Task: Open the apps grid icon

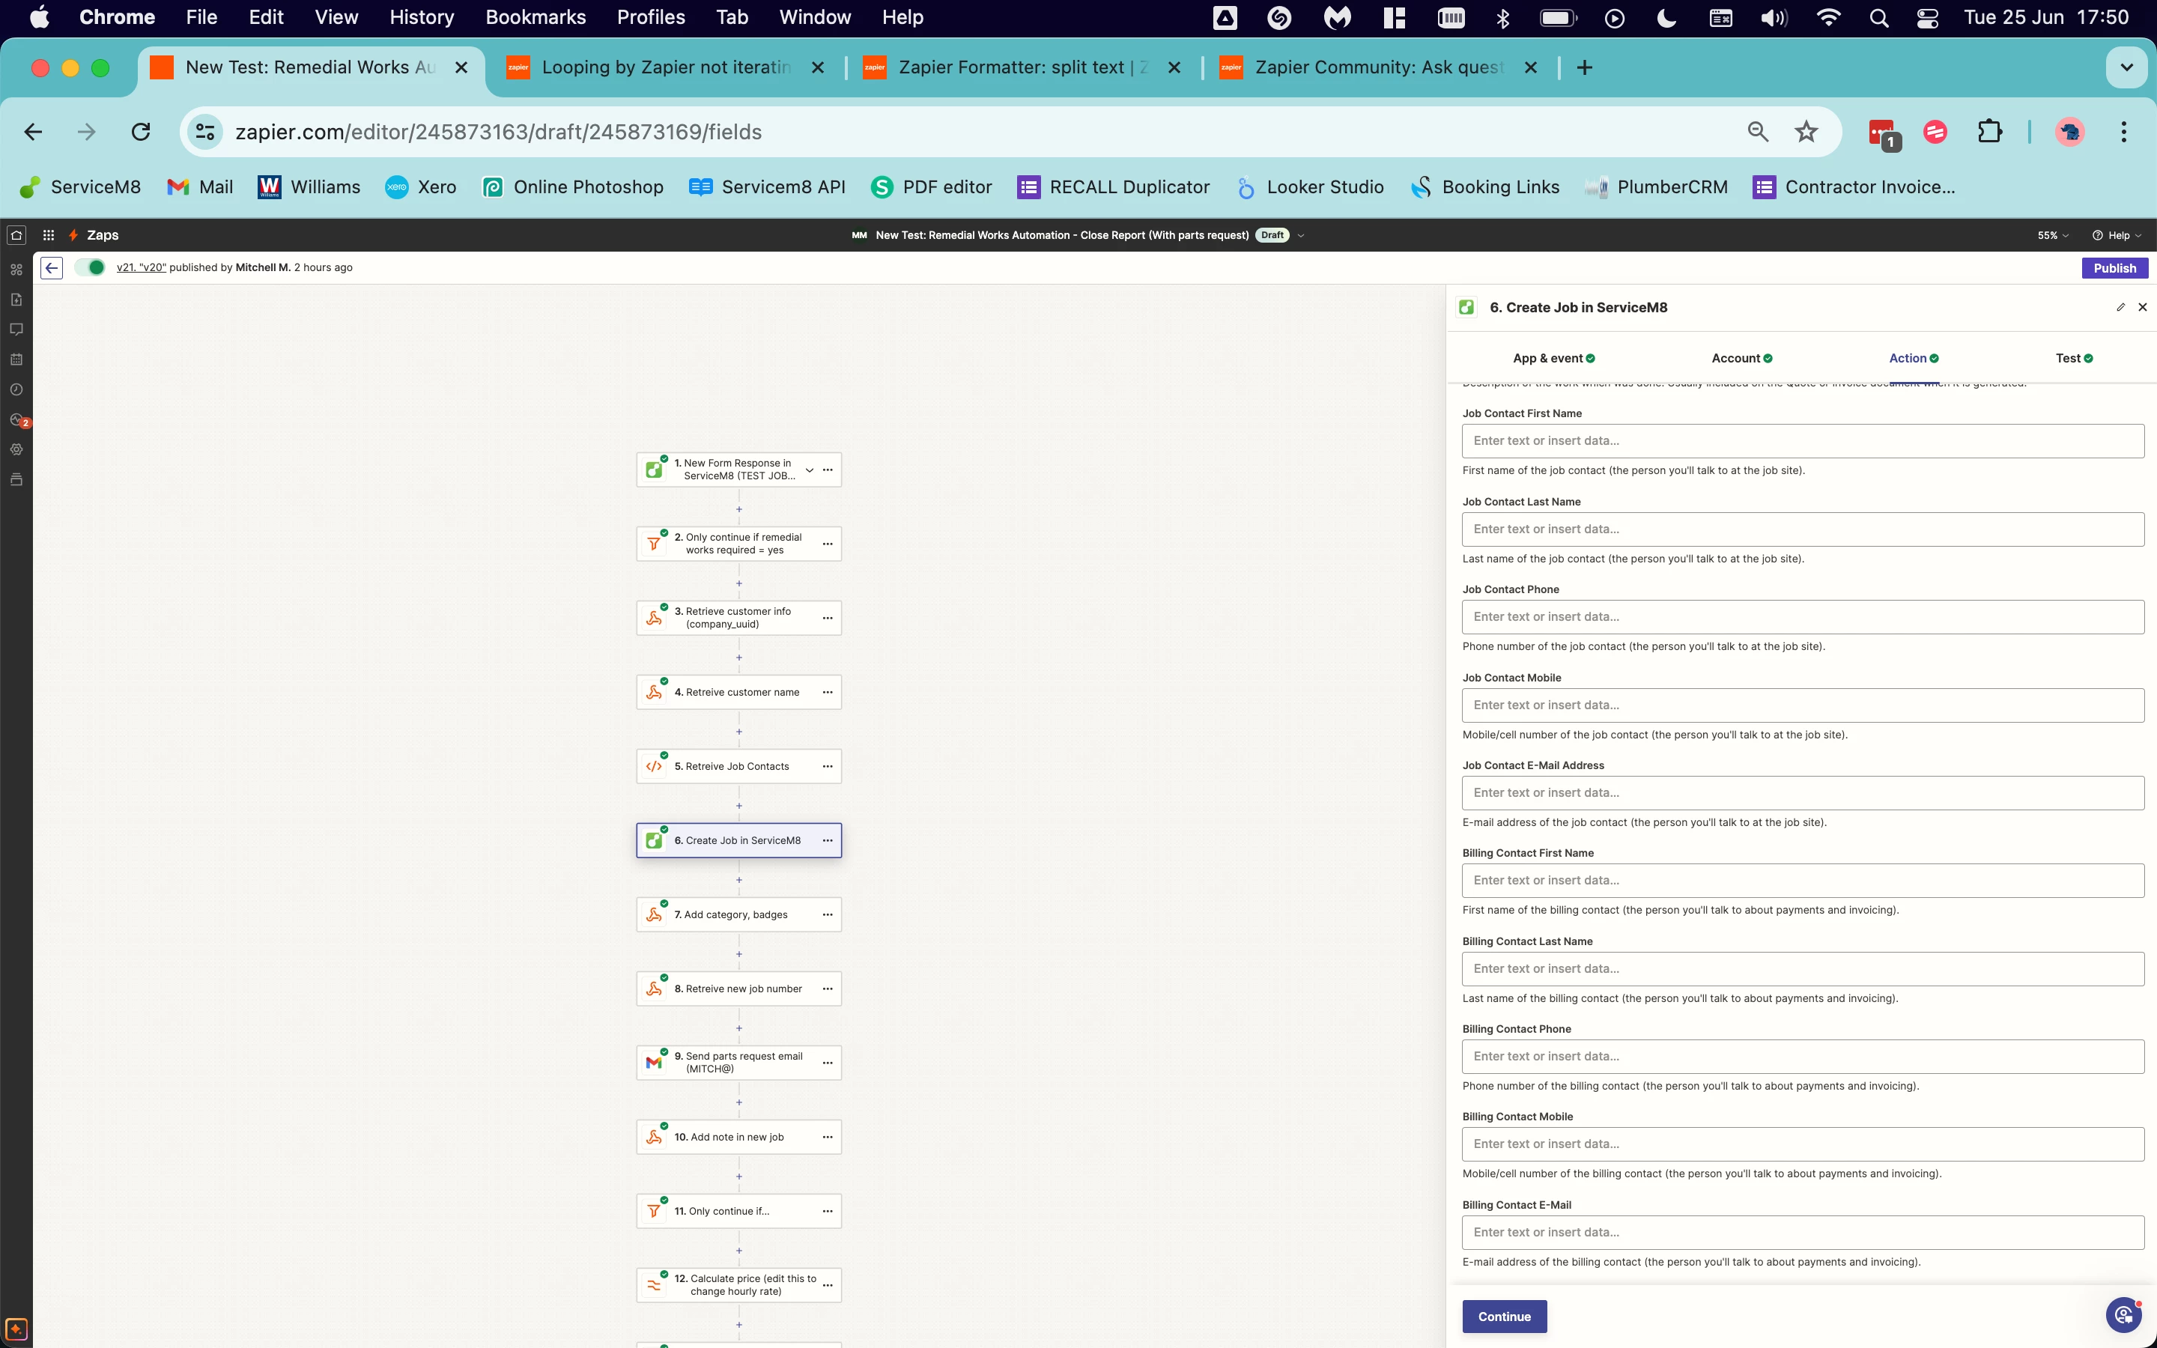Action: pyautogui.click(x=49, y=235)
